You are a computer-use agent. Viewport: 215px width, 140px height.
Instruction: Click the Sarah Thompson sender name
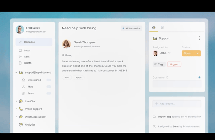85,42
